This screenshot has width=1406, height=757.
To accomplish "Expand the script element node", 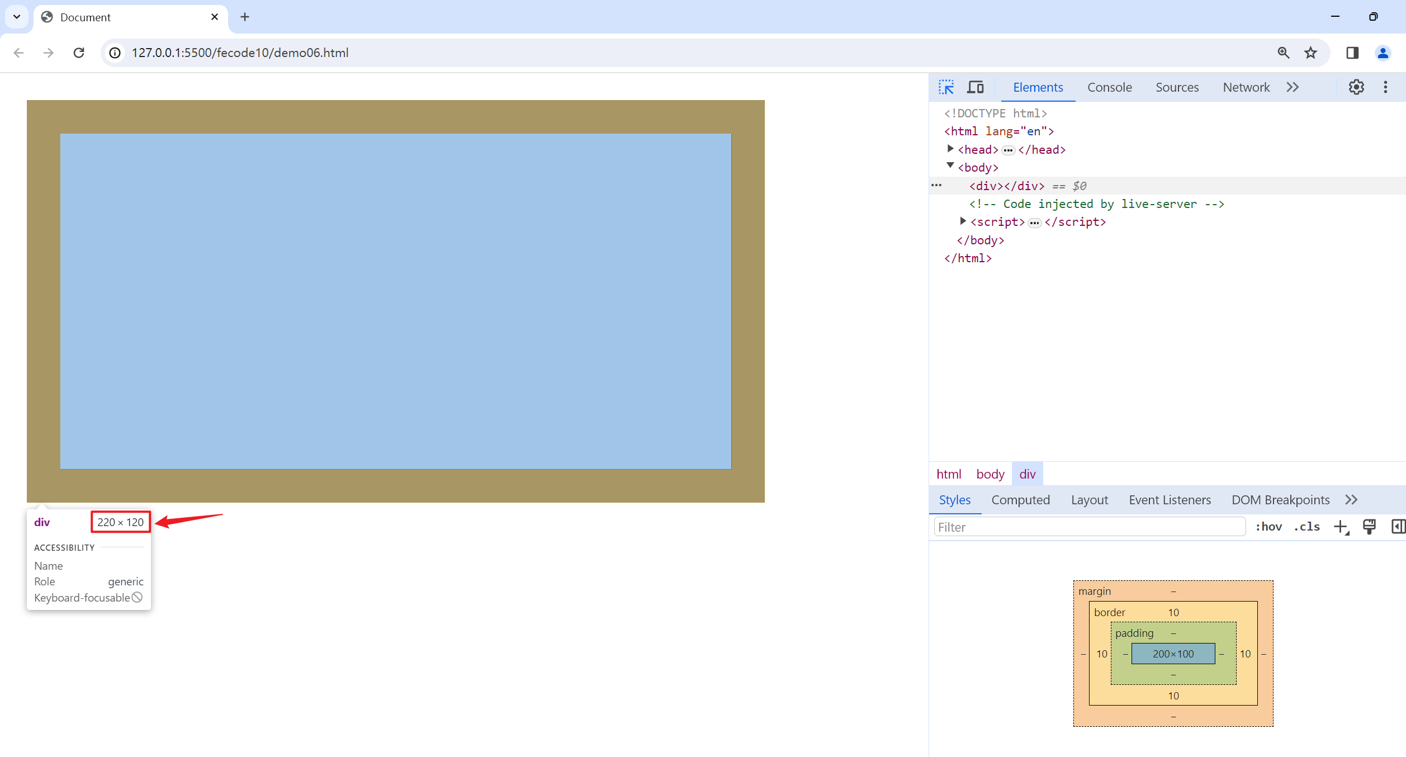I will point(962,221).
